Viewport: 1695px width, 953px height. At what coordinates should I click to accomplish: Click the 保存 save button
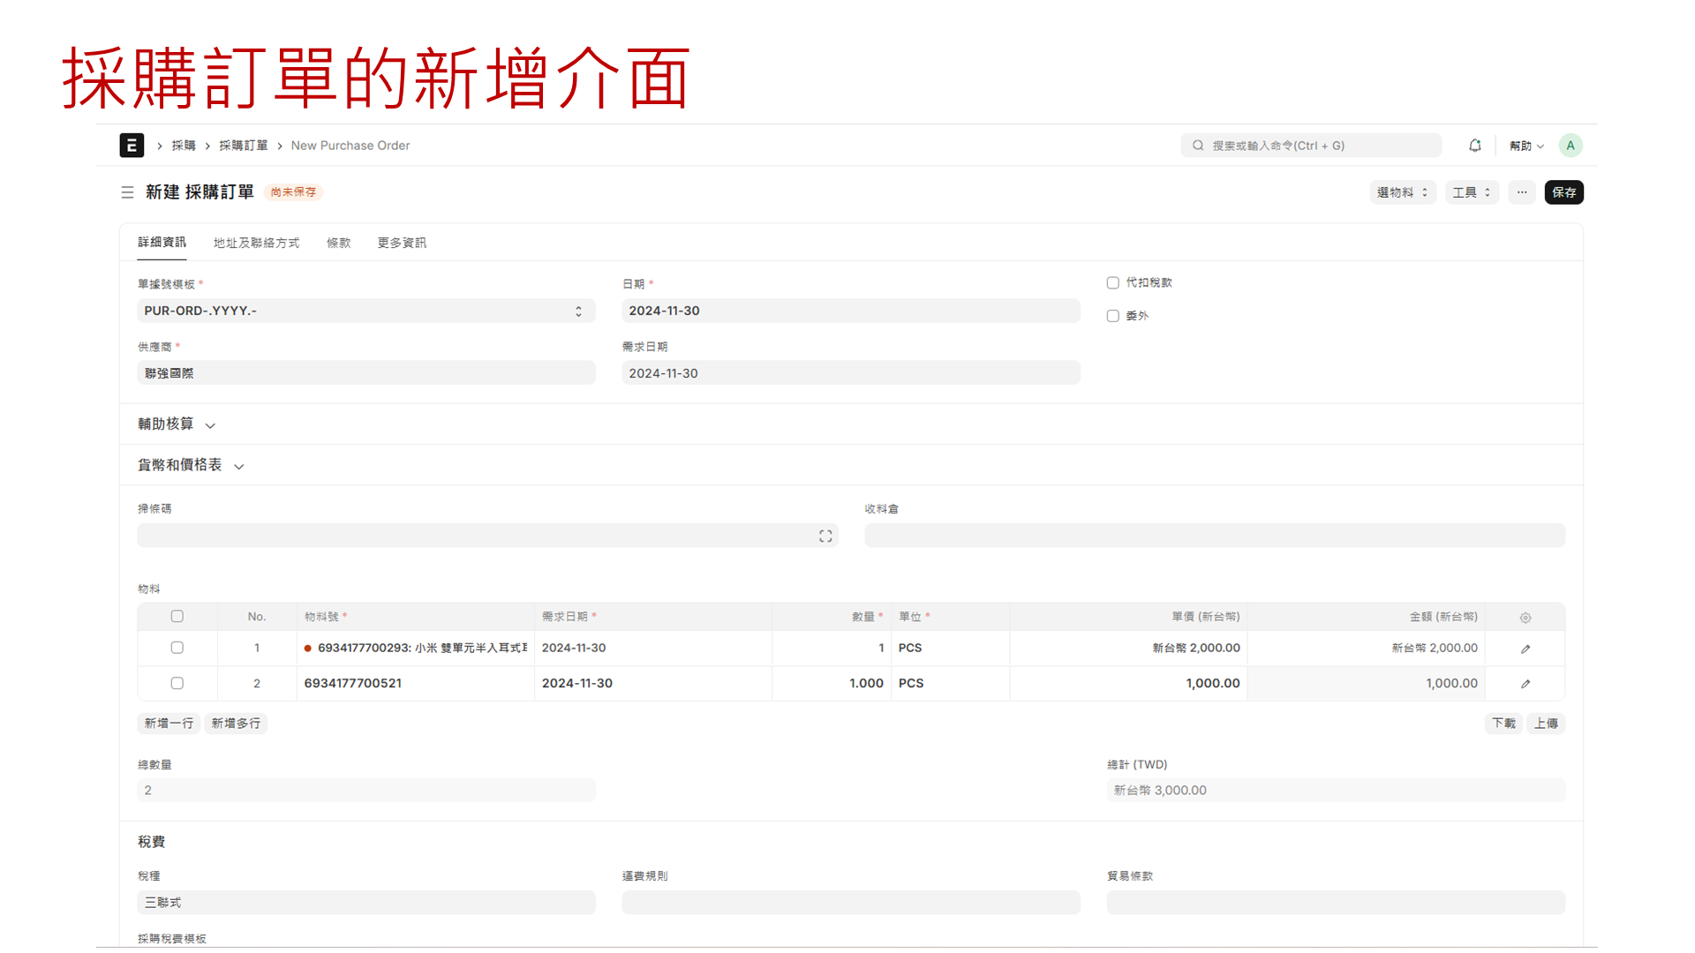coord(1563,192)
